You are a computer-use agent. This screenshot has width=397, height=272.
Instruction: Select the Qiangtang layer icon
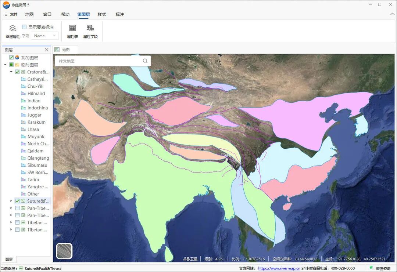tap(23, 158)
